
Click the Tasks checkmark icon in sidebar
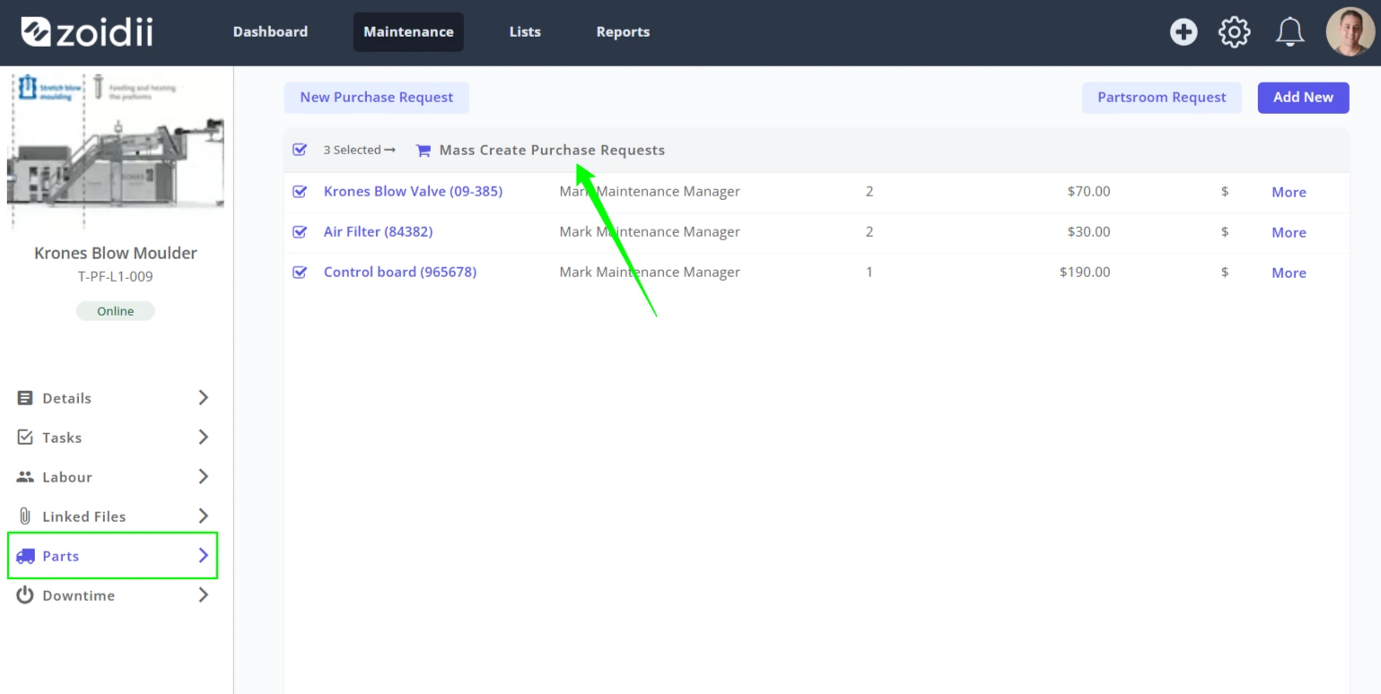pyautogui.click(x=25, y=438)
